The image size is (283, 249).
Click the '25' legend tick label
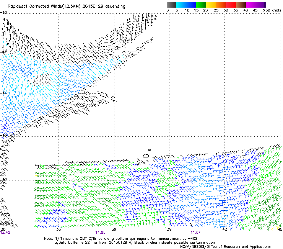coord(216,10)
